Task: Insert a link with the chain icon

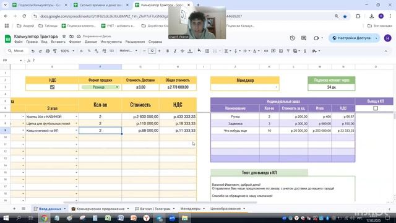Action: coord(266,51)
